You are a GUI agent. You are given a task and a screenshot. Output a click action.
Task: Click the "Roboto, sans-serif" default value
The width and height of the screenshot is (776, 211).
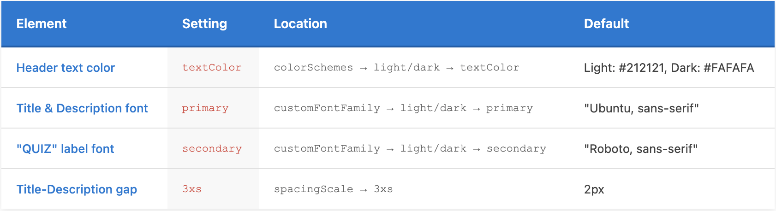coord(640,149)
